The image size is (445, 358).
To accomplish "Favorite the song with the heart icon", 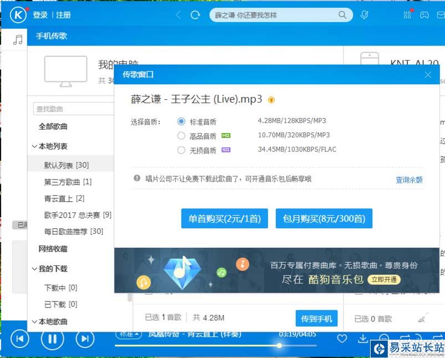I will [342, 339].
